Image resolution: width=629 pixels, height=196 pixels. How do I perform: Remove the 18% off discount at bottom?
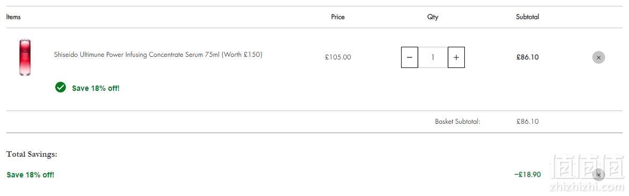599,175
